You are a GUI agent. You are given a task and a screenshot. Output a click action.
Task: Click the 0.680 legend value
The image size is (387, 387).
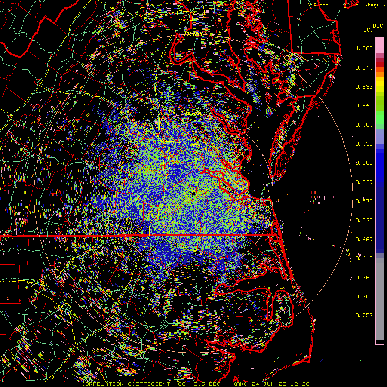click(364, 163)
